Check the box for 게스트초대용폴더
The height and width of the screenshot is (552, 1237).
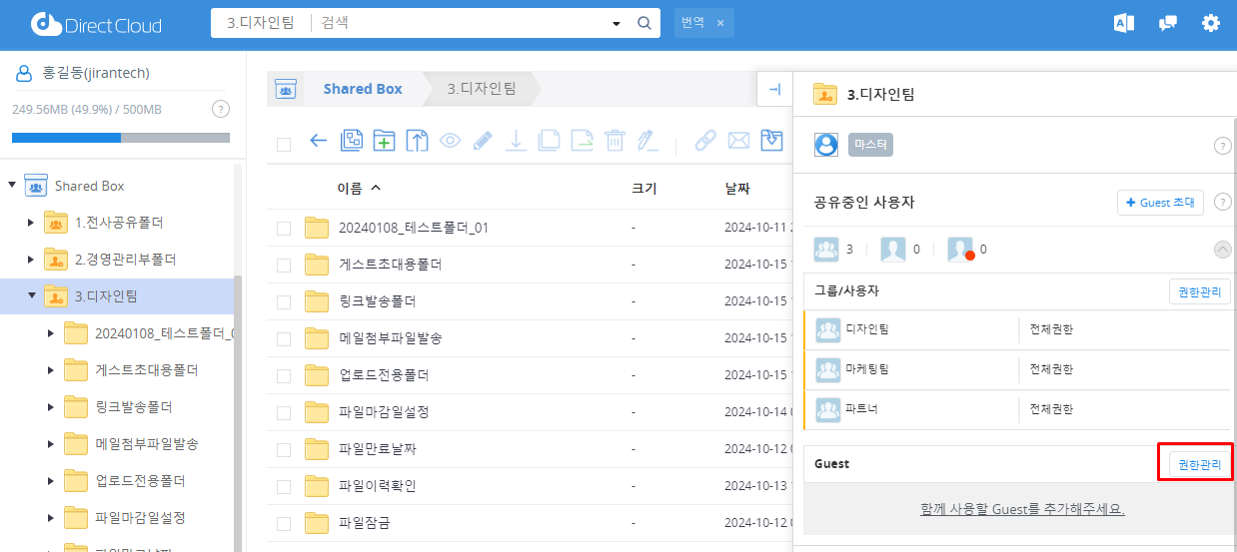pos(284,266)
